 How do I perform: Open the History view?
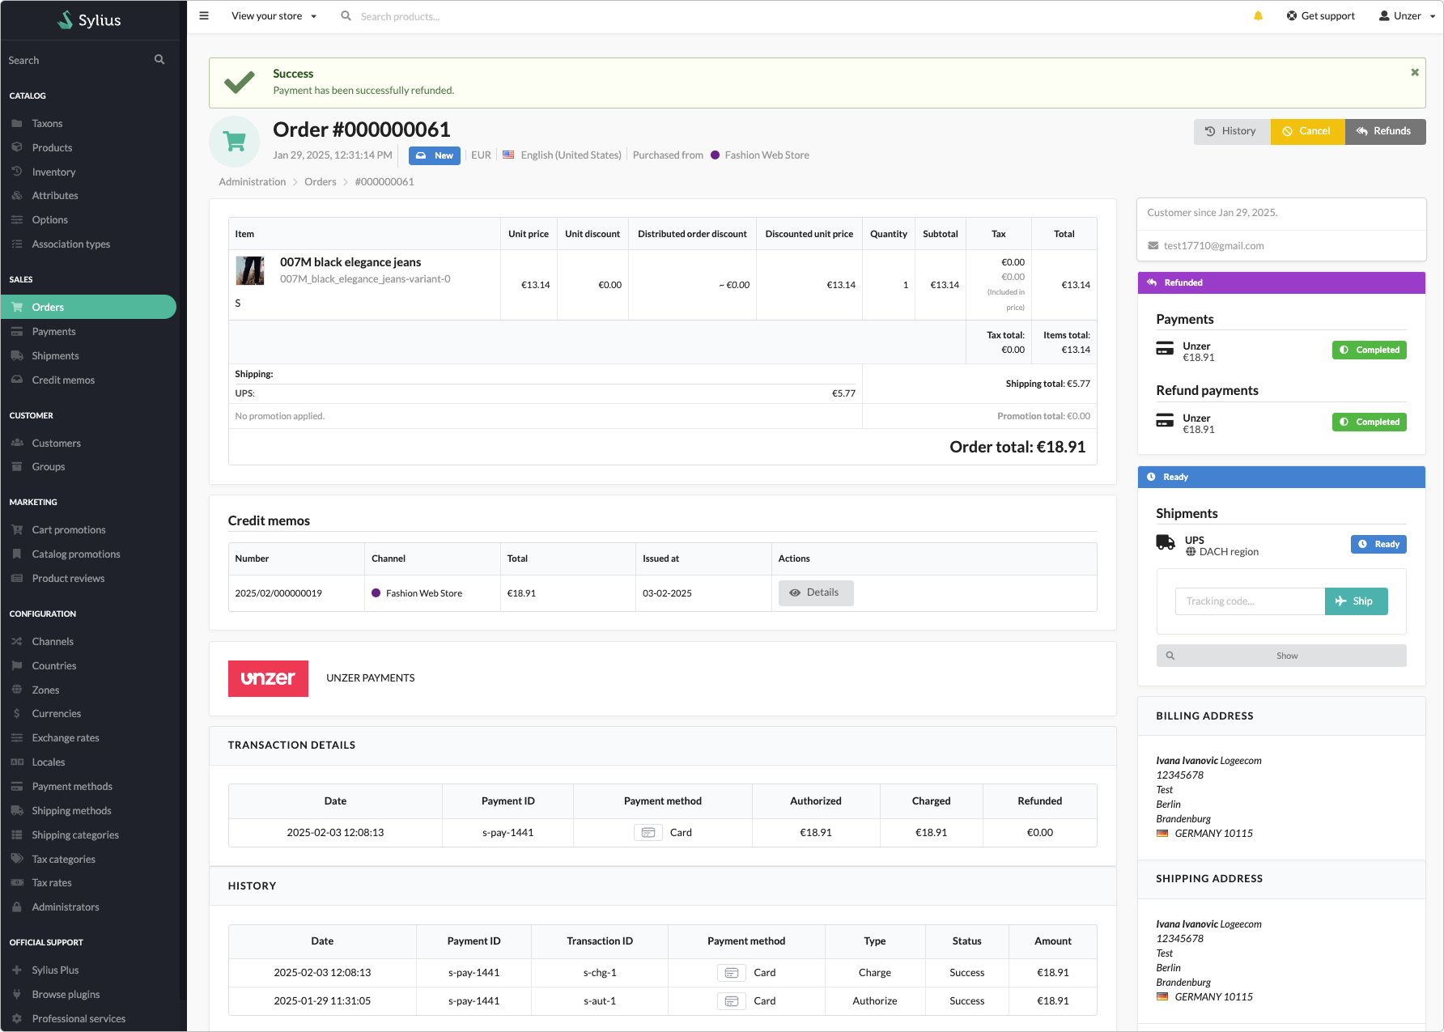tap(1232, 131)
